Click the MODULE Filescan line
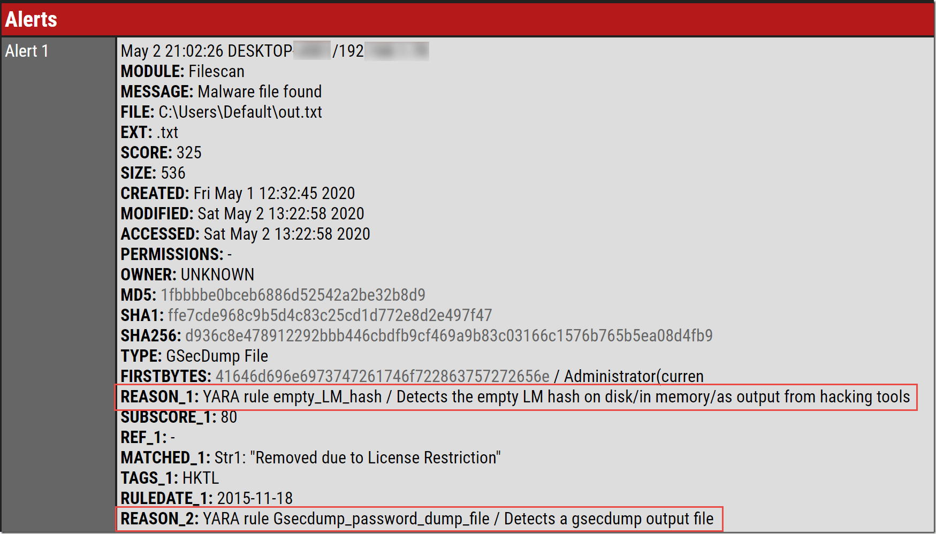 click(182, 71)
